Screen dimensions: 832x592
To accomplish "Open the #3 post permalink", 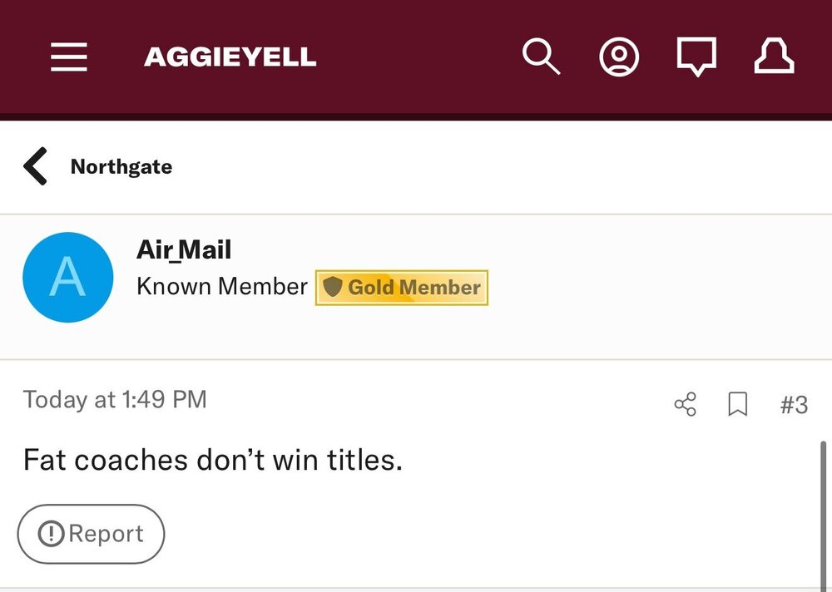I will [x=794, y=405].
